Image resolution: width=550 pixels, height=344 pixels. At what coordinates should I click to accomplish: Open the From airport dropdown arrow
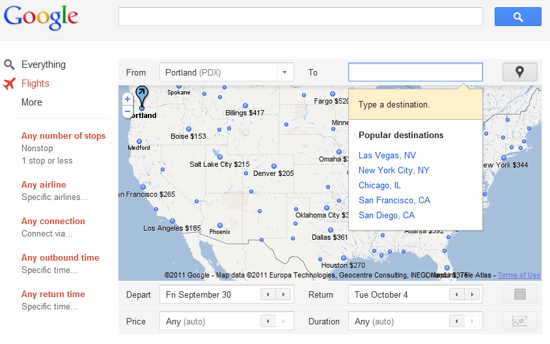285,72
